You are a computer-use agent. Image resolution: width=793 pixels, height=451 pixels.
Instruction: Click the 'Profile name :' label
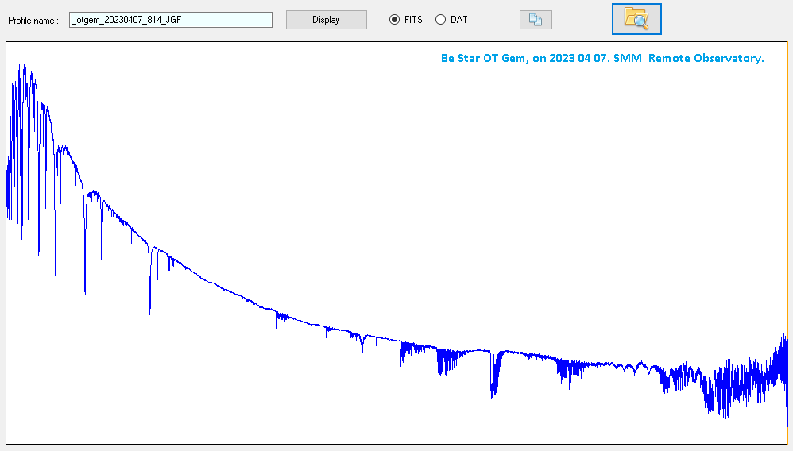tap(33, 20)
